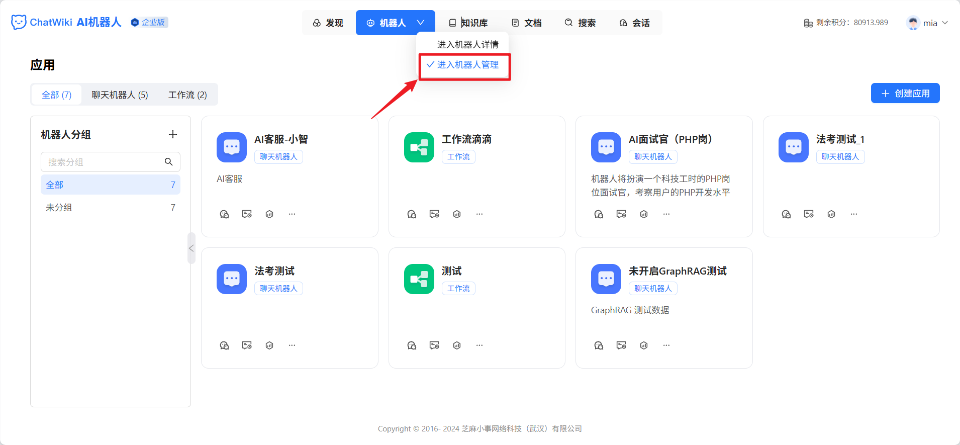Screen dimensions: 960x445
Task: Open the chat icon on AI客服-小智 card
Action: click(x=224, y=214)
